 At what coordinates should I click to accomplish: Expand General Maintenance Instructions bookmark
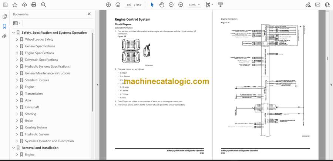coord(17,73)
